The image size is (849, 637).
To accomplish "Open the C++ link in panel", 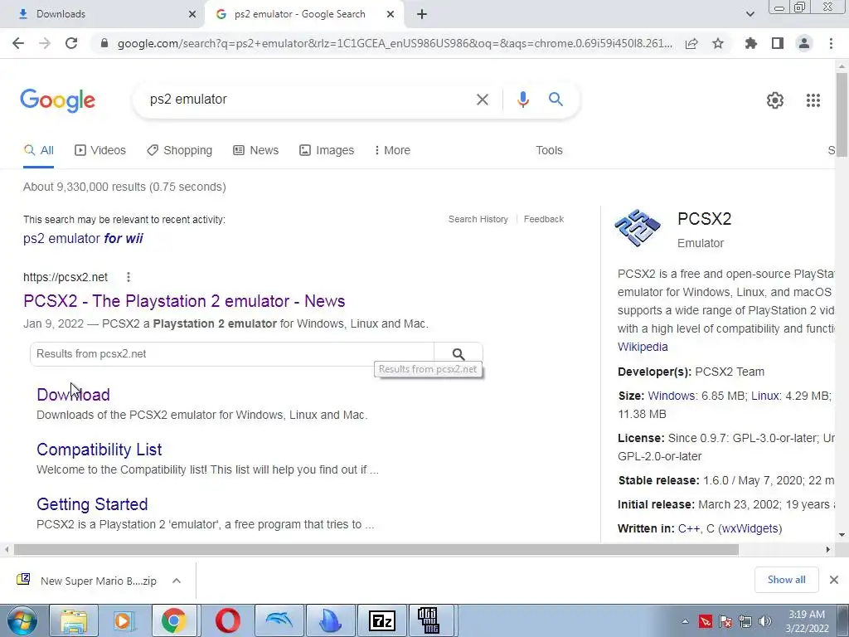I will [x=689, y=528].
